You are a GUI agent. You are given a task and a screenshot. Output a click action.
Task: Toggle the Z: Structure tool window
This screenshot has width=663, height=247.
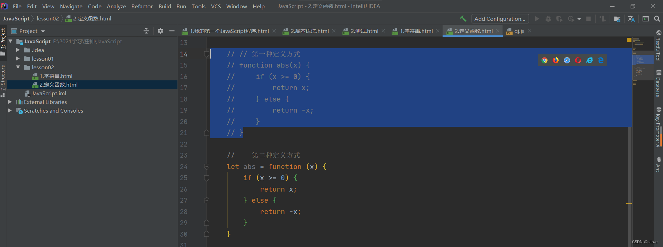click(3, 81)
